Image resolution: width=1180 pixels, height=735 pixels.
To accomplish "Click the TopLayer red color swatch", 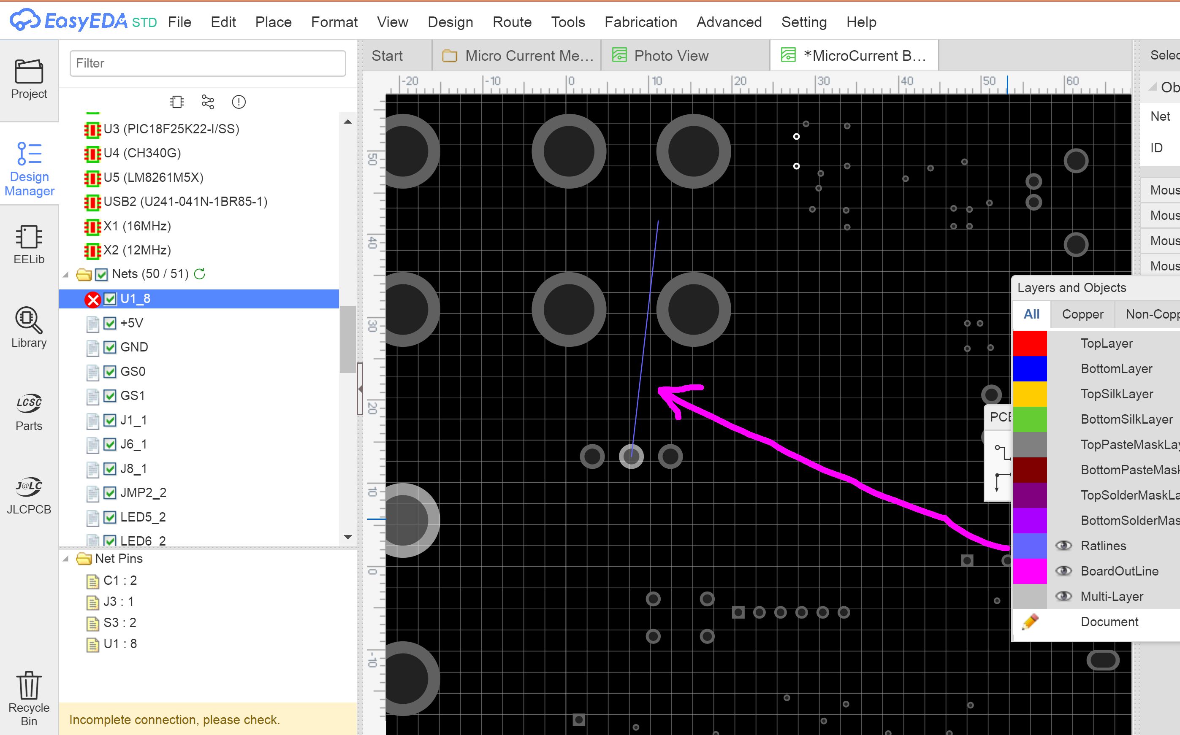I will point(1030,343).
